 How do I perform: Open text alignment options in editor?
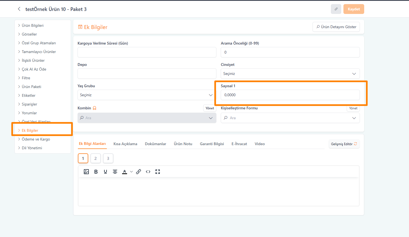pyautogui.click(x=115, y=172)
